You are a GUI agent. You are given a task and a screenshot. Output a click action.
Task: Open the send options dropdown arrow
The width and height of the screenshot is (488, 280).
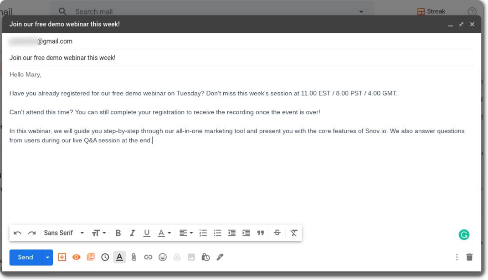(47, 257)
